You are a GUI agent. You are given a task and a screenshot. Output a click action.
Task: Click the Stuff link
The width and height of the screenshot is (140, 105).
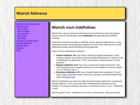[x=18, y=51]
